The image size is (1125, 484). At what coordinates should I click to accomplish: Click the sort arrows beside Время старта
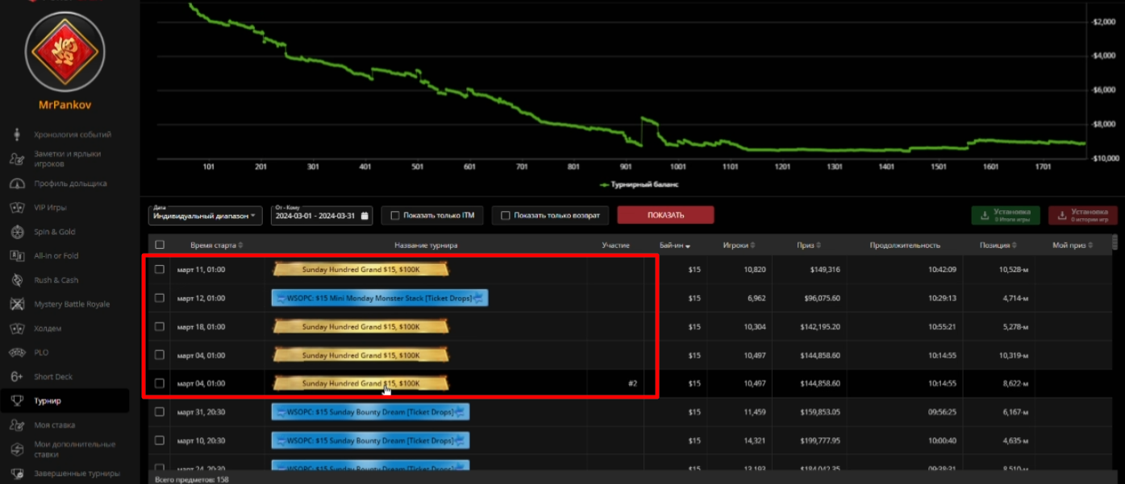click(x=240, y=245)
